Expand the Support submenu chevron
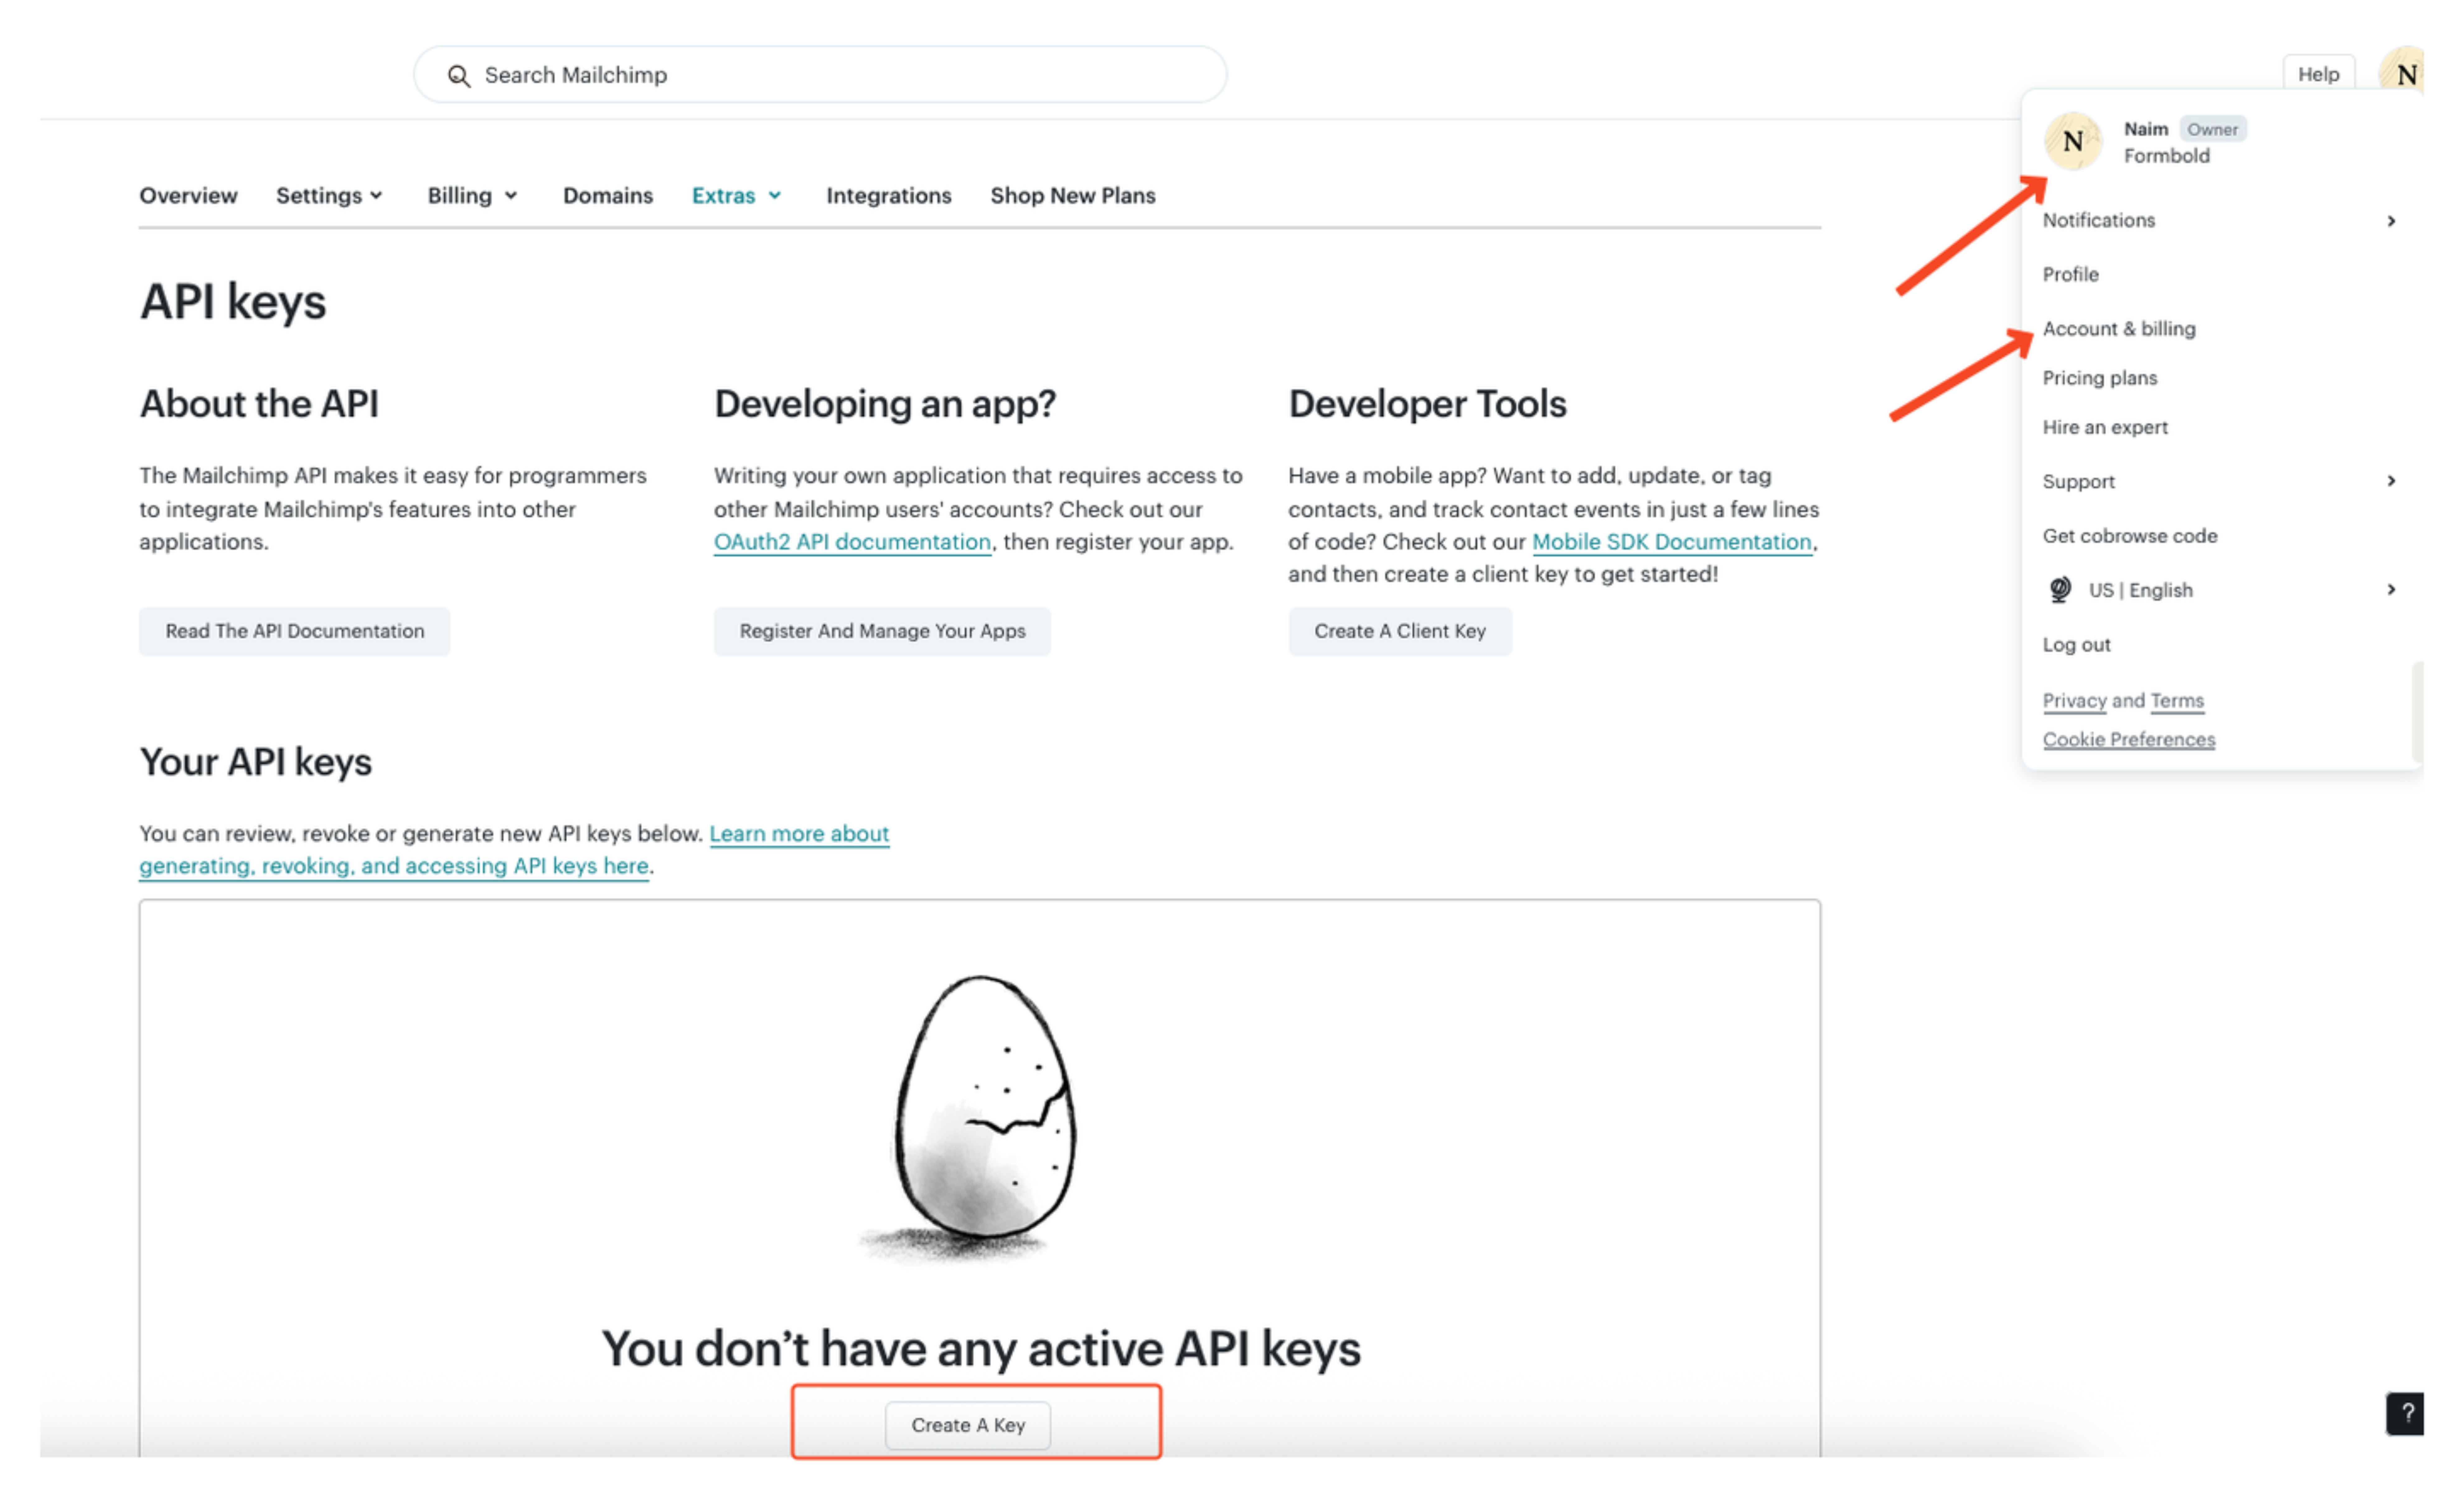The width and height of the screenshot is (2464, 1499). [x=2391, y=481]
